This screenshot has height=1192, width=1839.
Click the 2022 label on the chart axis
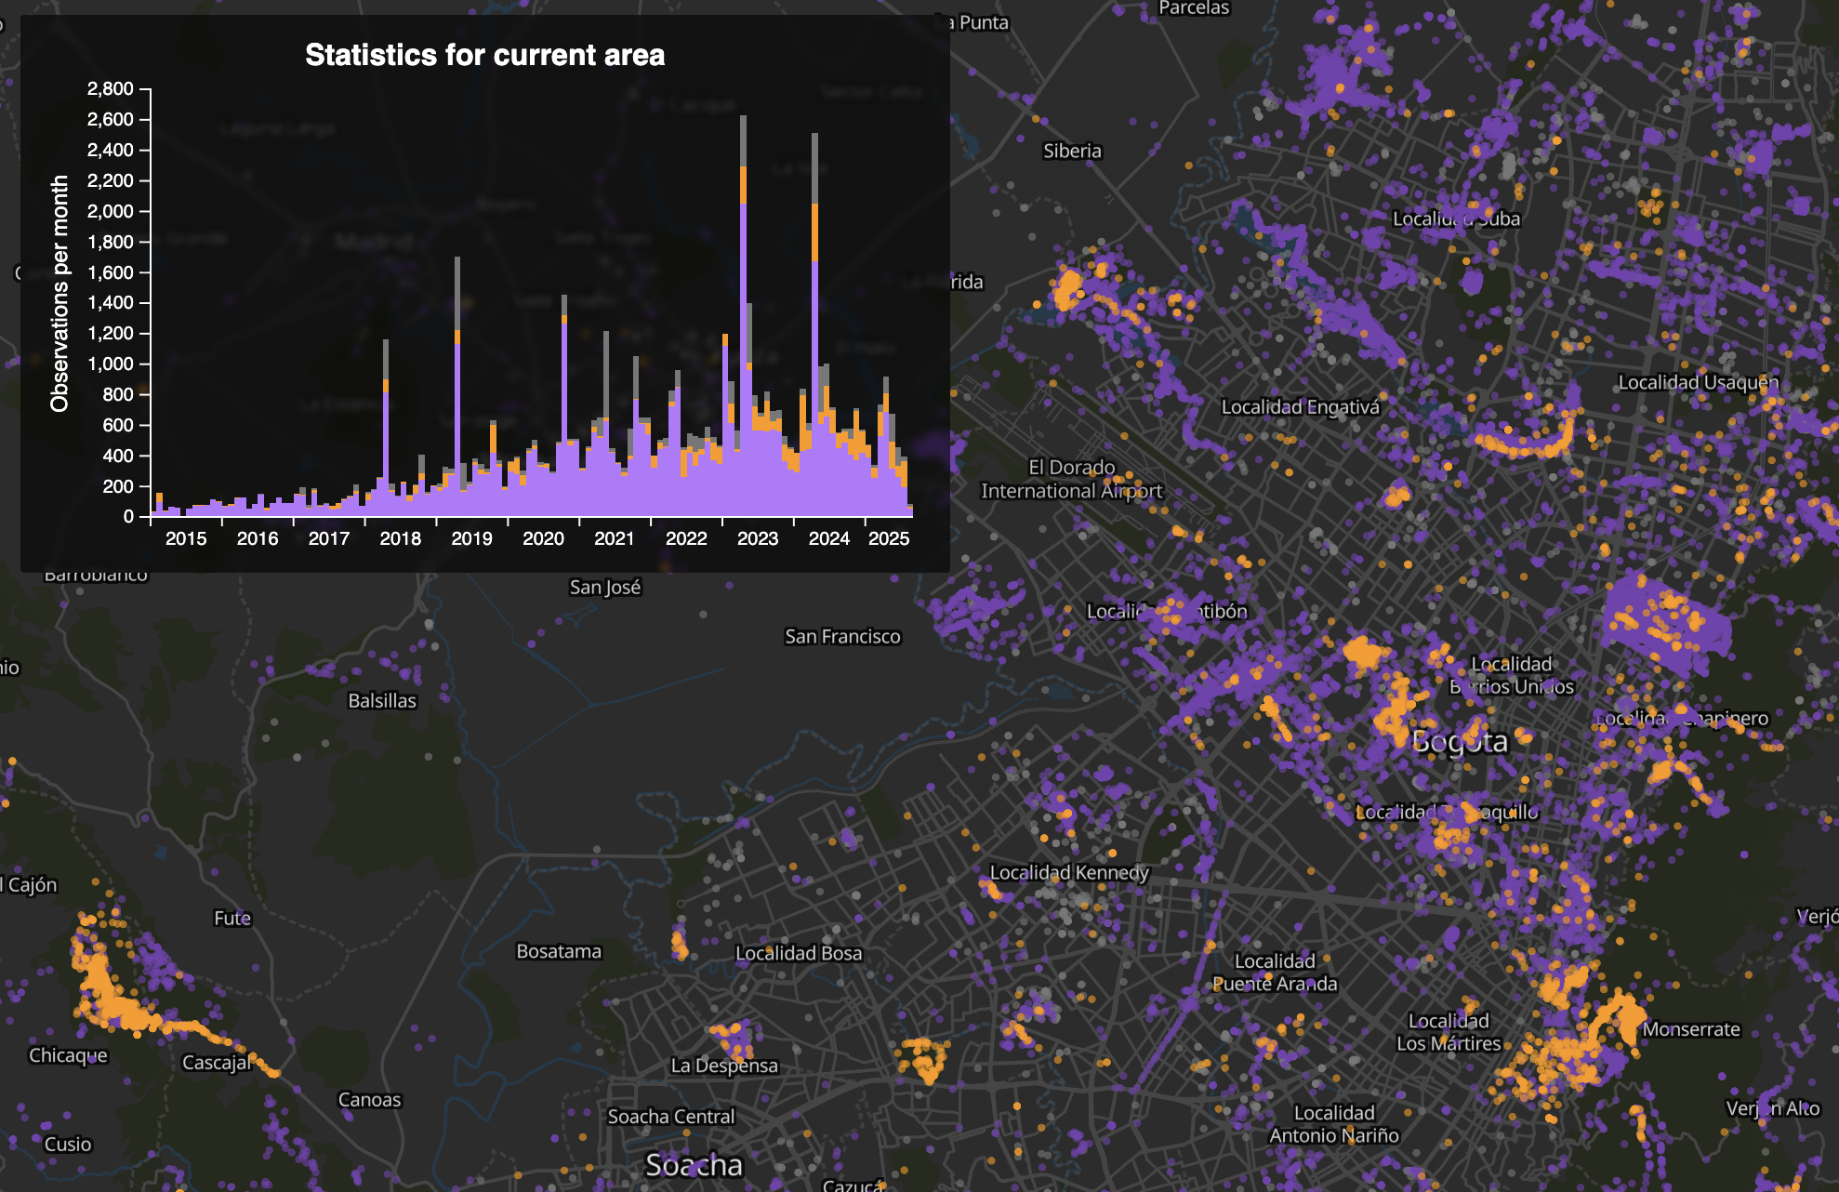tap(686, 538)
